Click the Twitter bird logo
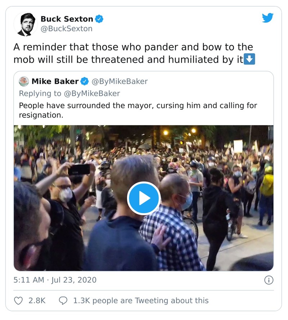This screenshot has width=288, height=320. coord(267,18)
